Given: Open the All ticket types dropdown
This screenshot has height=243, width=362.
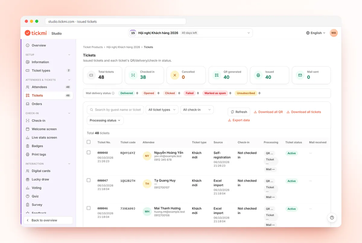Looking at the screenshot, I should pyautogui.click(x=162, y=110).
